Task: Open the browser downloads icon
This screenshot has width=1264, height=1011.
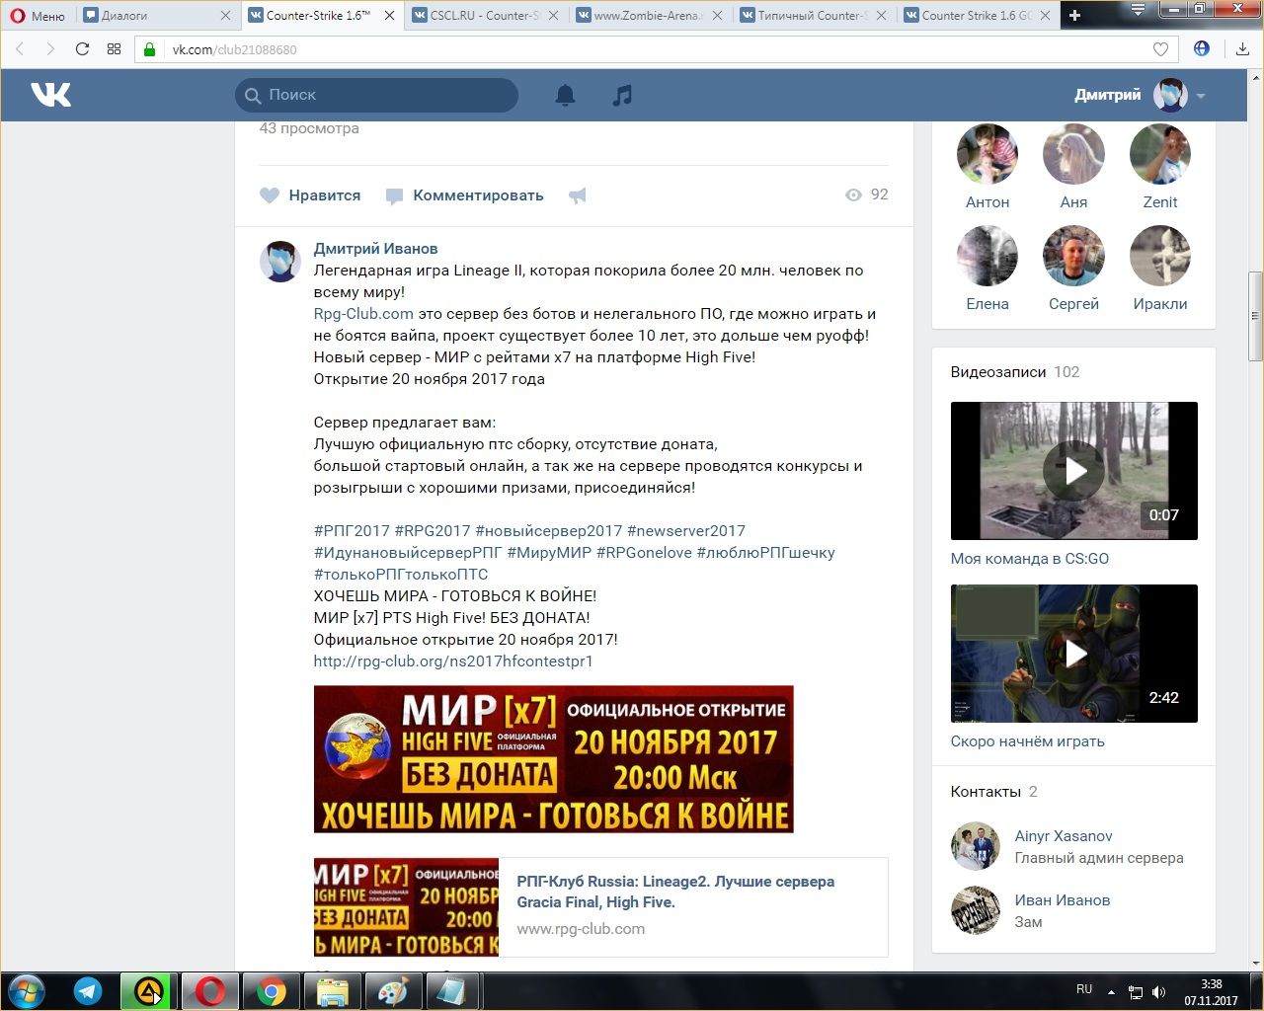Action: pos(1242,49)
